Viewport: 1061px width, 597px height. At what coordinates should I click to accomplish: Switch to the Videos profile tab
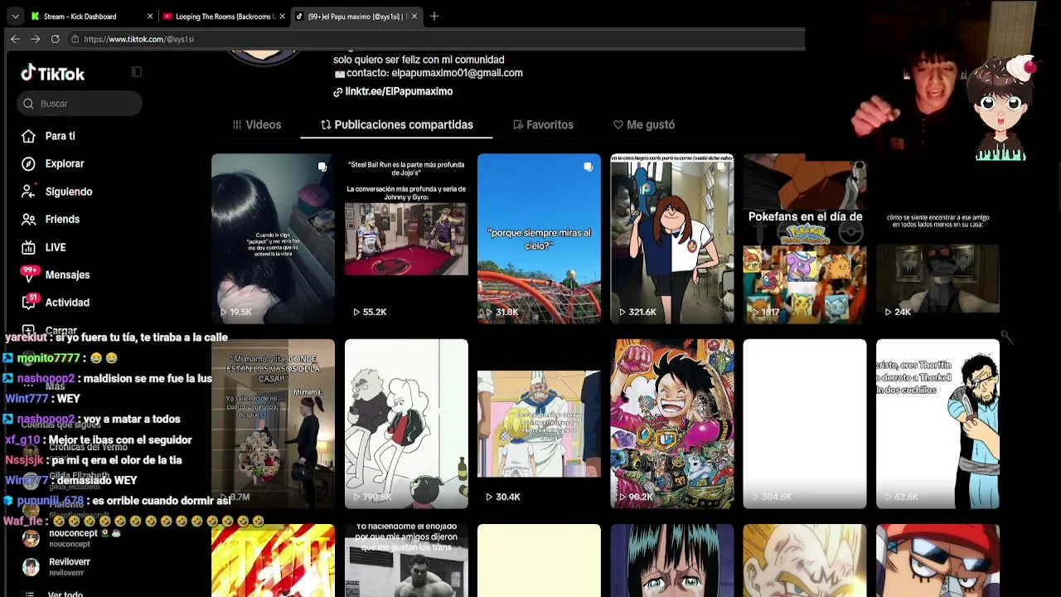(257, 124)
